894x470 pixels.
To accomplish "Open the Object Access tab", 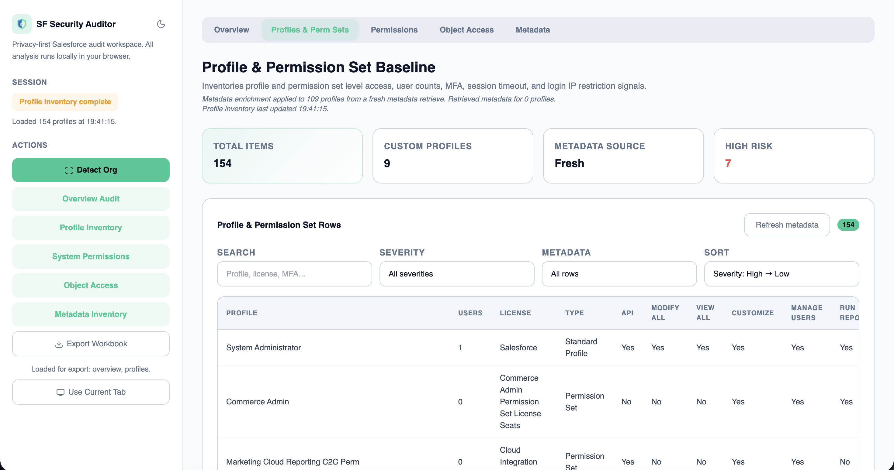I will pyautogui.click(x=466, y=30).
